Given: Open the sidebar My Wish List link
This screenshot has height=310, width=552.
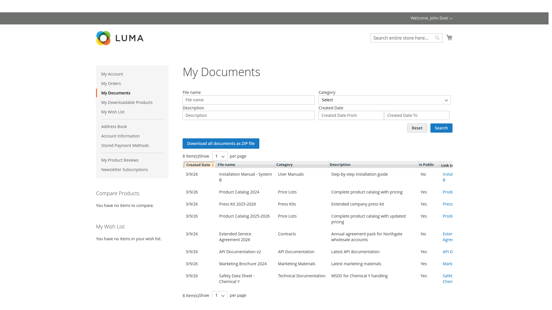Looking at the screenshot, I should pos(113,112).
